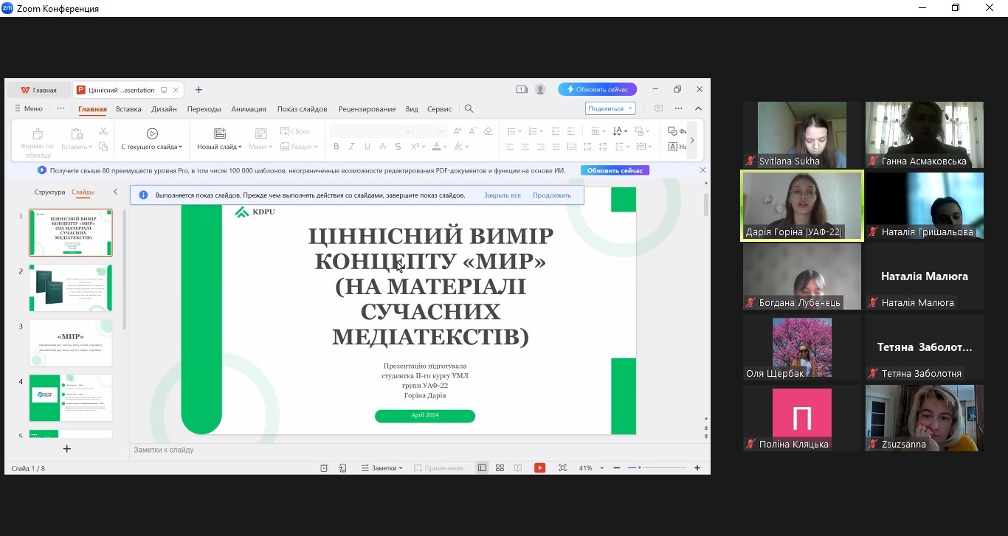Collapse the ribbon with caret arrow
The height and width of the screenshot is (536, 1008).
click(x=698, y=108)
